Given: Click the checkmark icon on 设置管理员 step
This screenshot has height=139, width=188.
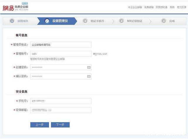Looking at the screenshot, I should pyautogui.click(x=47, y=21).
